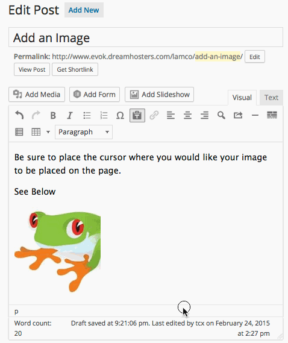
Task: Click the Undo arrow icon
Action: coord(19,115)
